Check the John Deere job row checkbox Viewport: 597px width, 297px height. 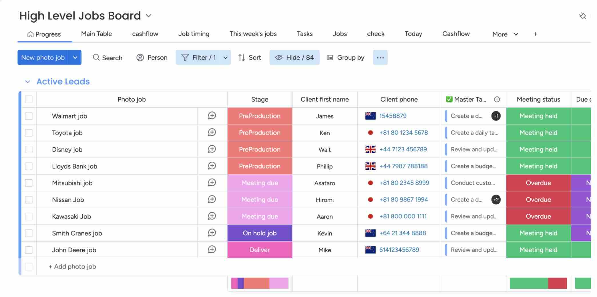(x=29, y=250)
